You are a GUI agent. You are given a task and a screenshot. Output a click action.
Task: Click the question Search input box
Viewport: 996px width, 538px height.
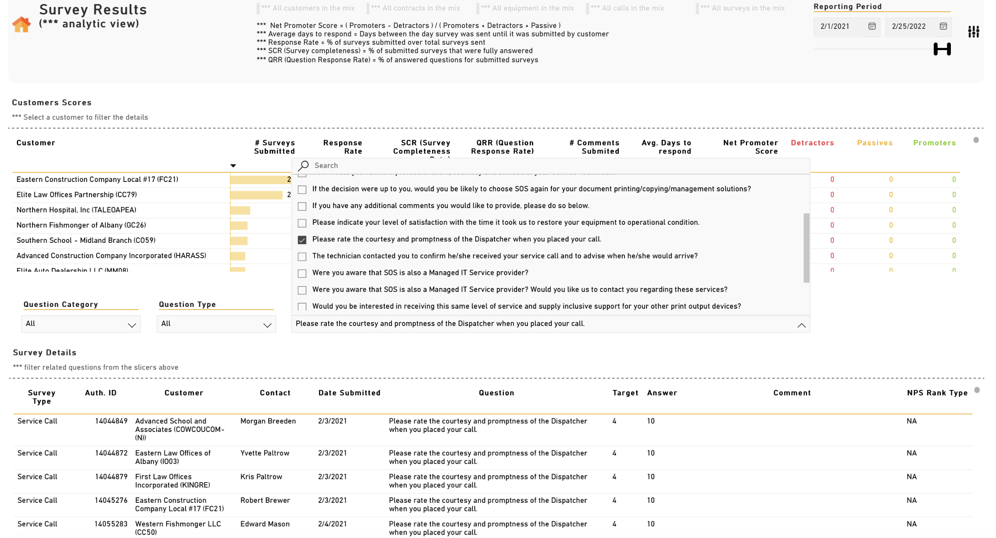pos(551,166)
